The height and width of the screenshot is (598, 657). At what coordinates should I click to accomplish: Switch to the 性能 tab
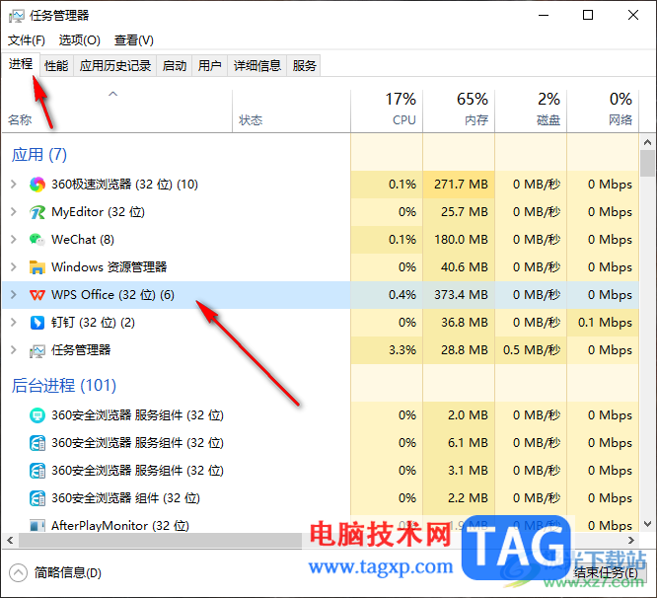point(56,66)
